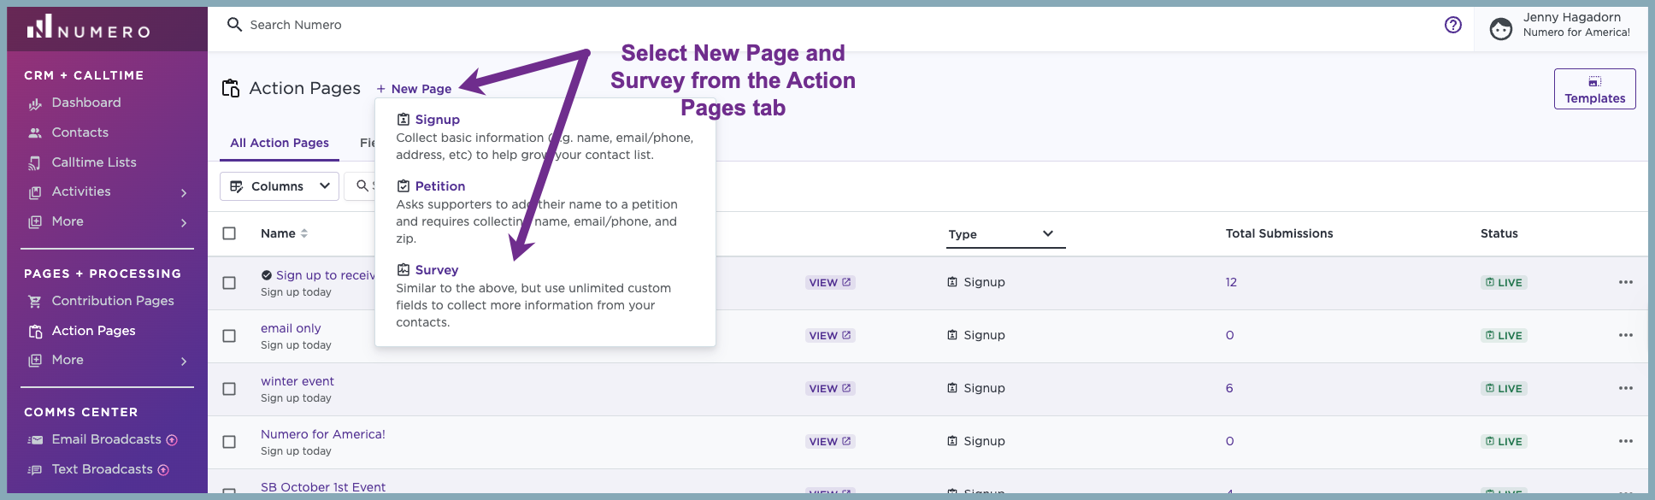1655x500 pixels.
Task: Click the Action Pages header icon
Action: tap(231, 88)
